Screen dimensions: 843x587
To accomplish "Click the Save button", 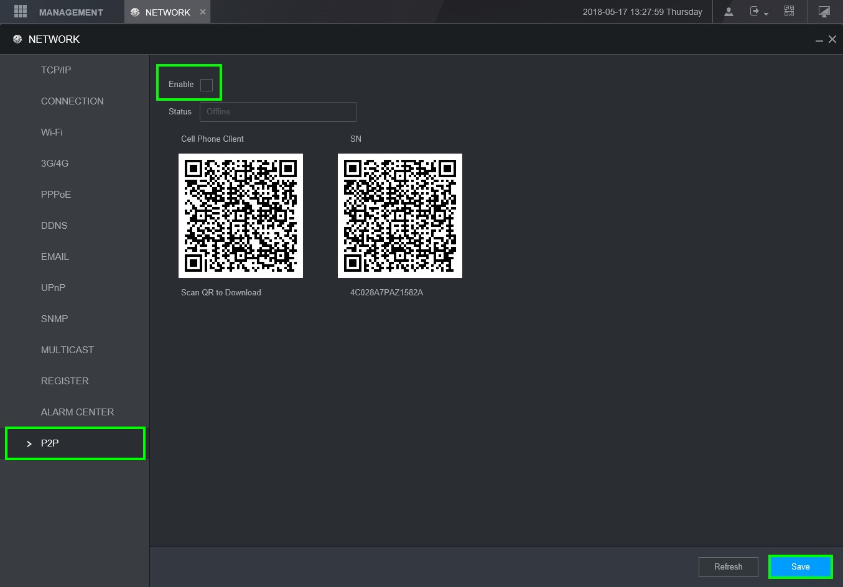I will point(800,566).
